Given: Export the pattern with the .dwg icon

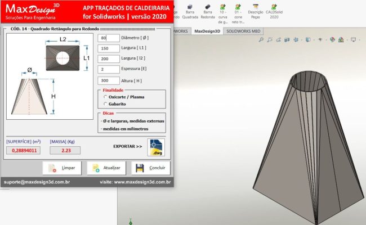Looking at the screenshot, I should [x=156, y=147].
